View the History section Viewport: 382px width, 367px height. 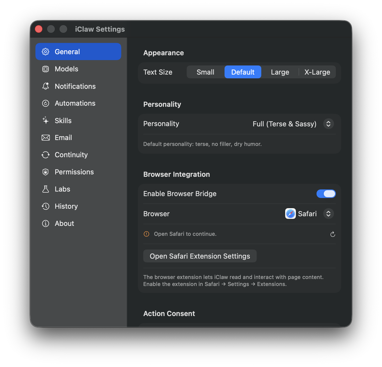pos(78,206)
